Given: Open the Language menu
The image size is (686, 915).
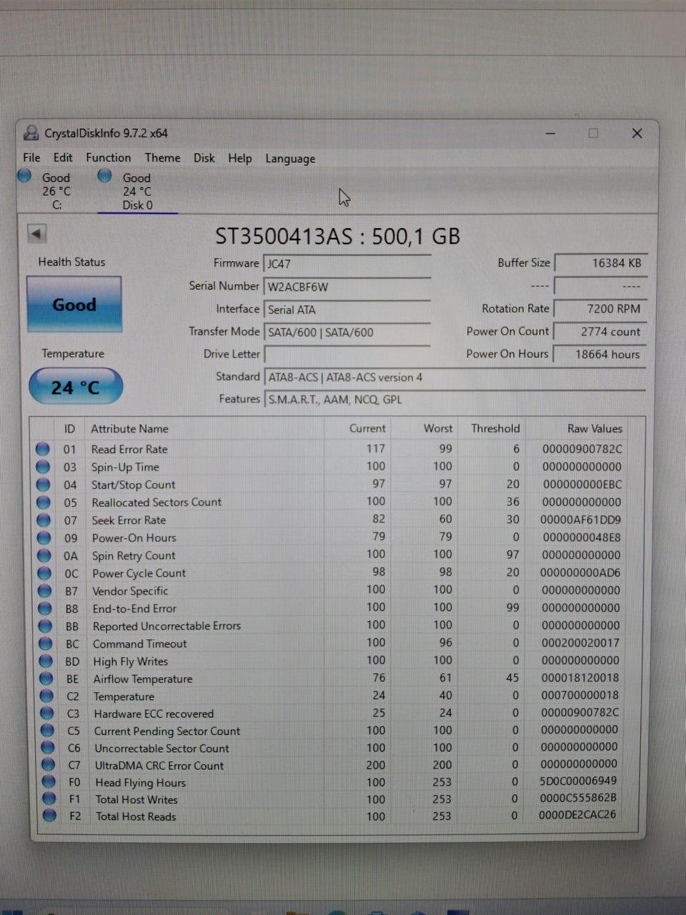Looking at the screenshot, I should click(x=290, y=159).
